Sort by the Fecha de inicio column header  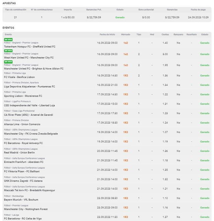[107, 34]
